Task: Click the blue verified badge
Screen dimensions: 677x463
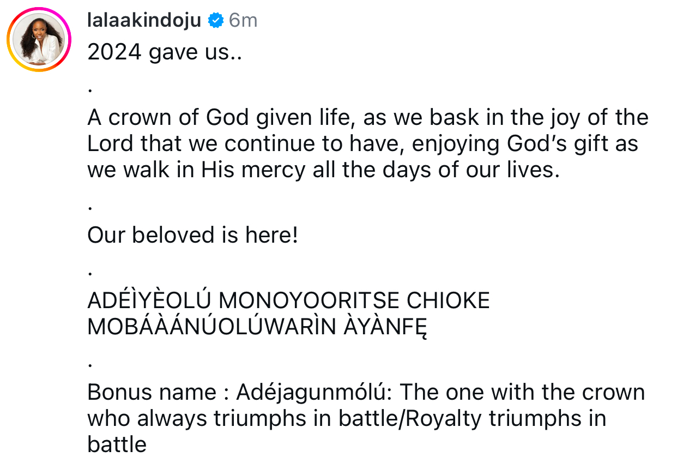Action: pos(216,21)
